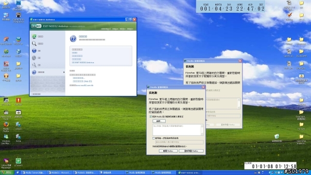Viewport: 311px width, 175px height.
Task: Select the Media Player Classic desktop icon
Action: [x=6, y=115]
